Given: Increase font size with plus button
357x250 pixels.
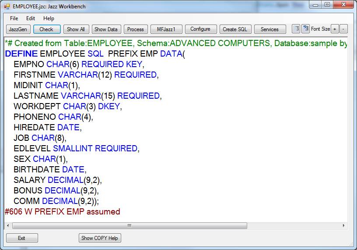Looking at the screenshot, I should click(335, 29).
